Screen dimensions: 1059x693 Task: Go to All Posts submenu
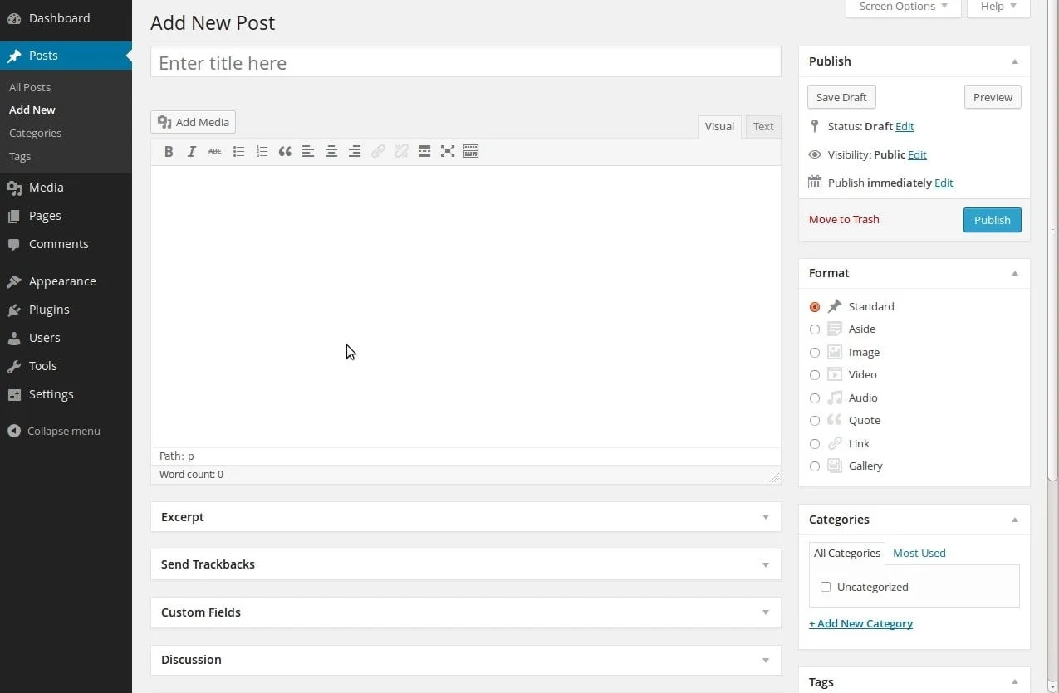[30, 87]
